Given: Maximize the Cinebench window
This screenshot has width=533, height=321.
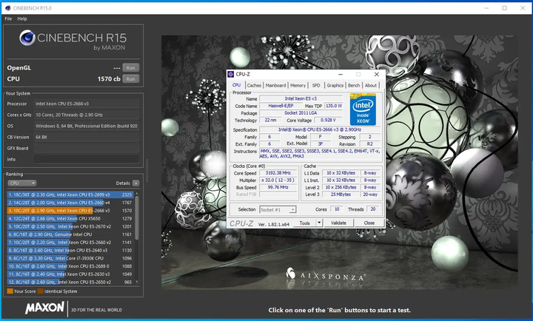Looking at the screenshot, I should click(x=504, y=8).
